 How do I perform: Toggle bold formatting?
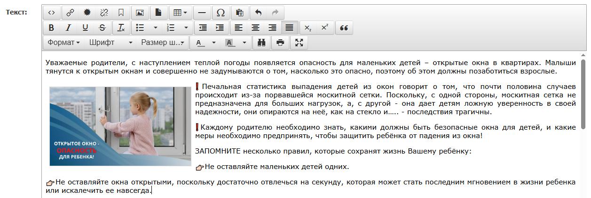tap(51, 28)
